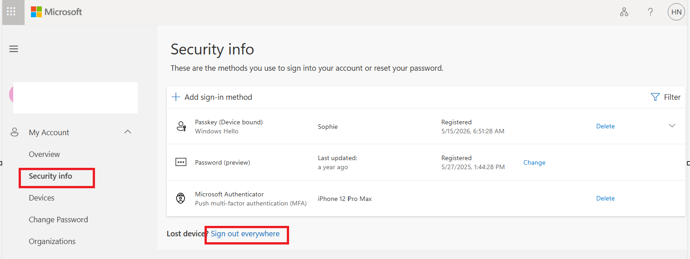Click the My Account person icon
690x259 pixels.
15,132
